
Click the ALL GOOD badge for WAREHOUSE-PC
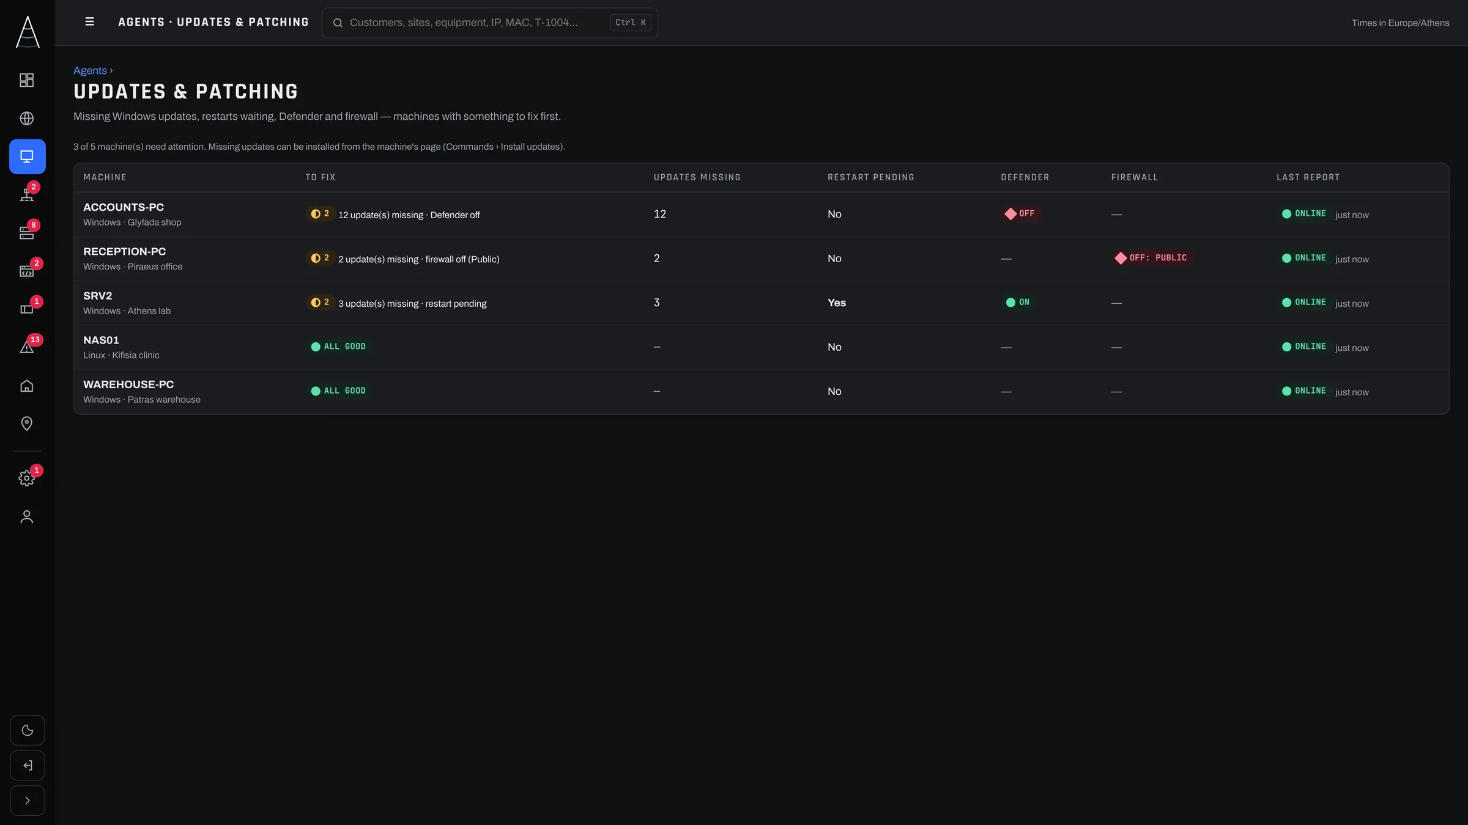coord(338,391)
